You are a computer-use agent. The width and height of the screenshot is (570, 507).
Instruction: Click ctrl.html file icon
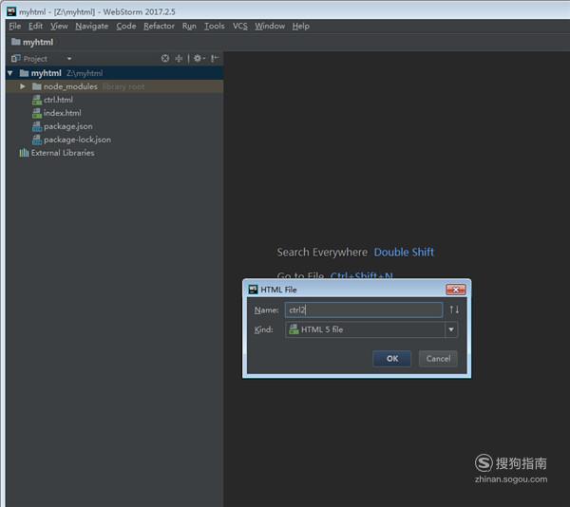click(37, 100)
